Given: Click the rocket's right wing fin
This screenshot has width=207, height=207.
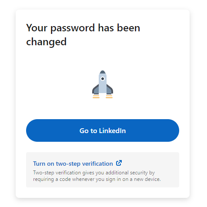Looking at the screenshot, I should (110, 90).
